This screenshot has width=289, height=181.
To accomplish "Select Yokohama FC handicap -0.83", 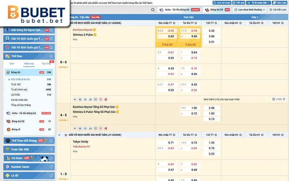I will (x=167, y=148).
